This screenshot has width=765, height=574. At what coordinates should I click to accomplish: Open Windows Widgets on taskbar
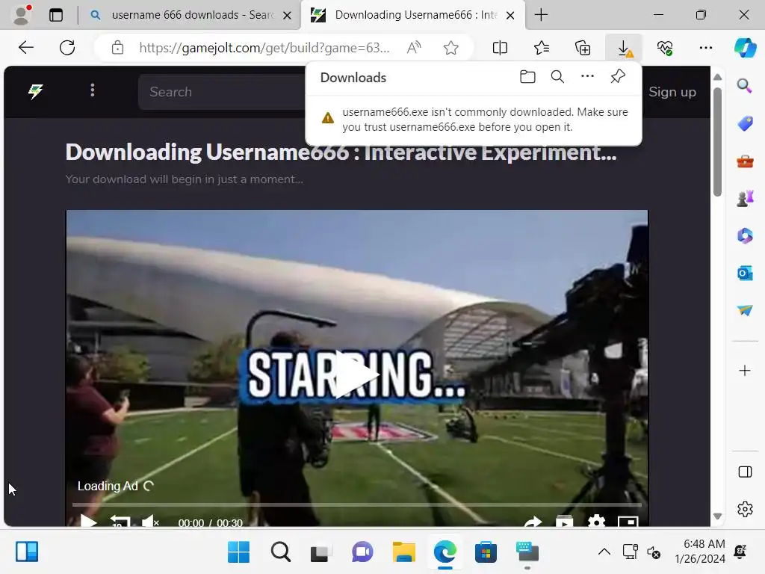pyautogui.click(x=27, y=552)
